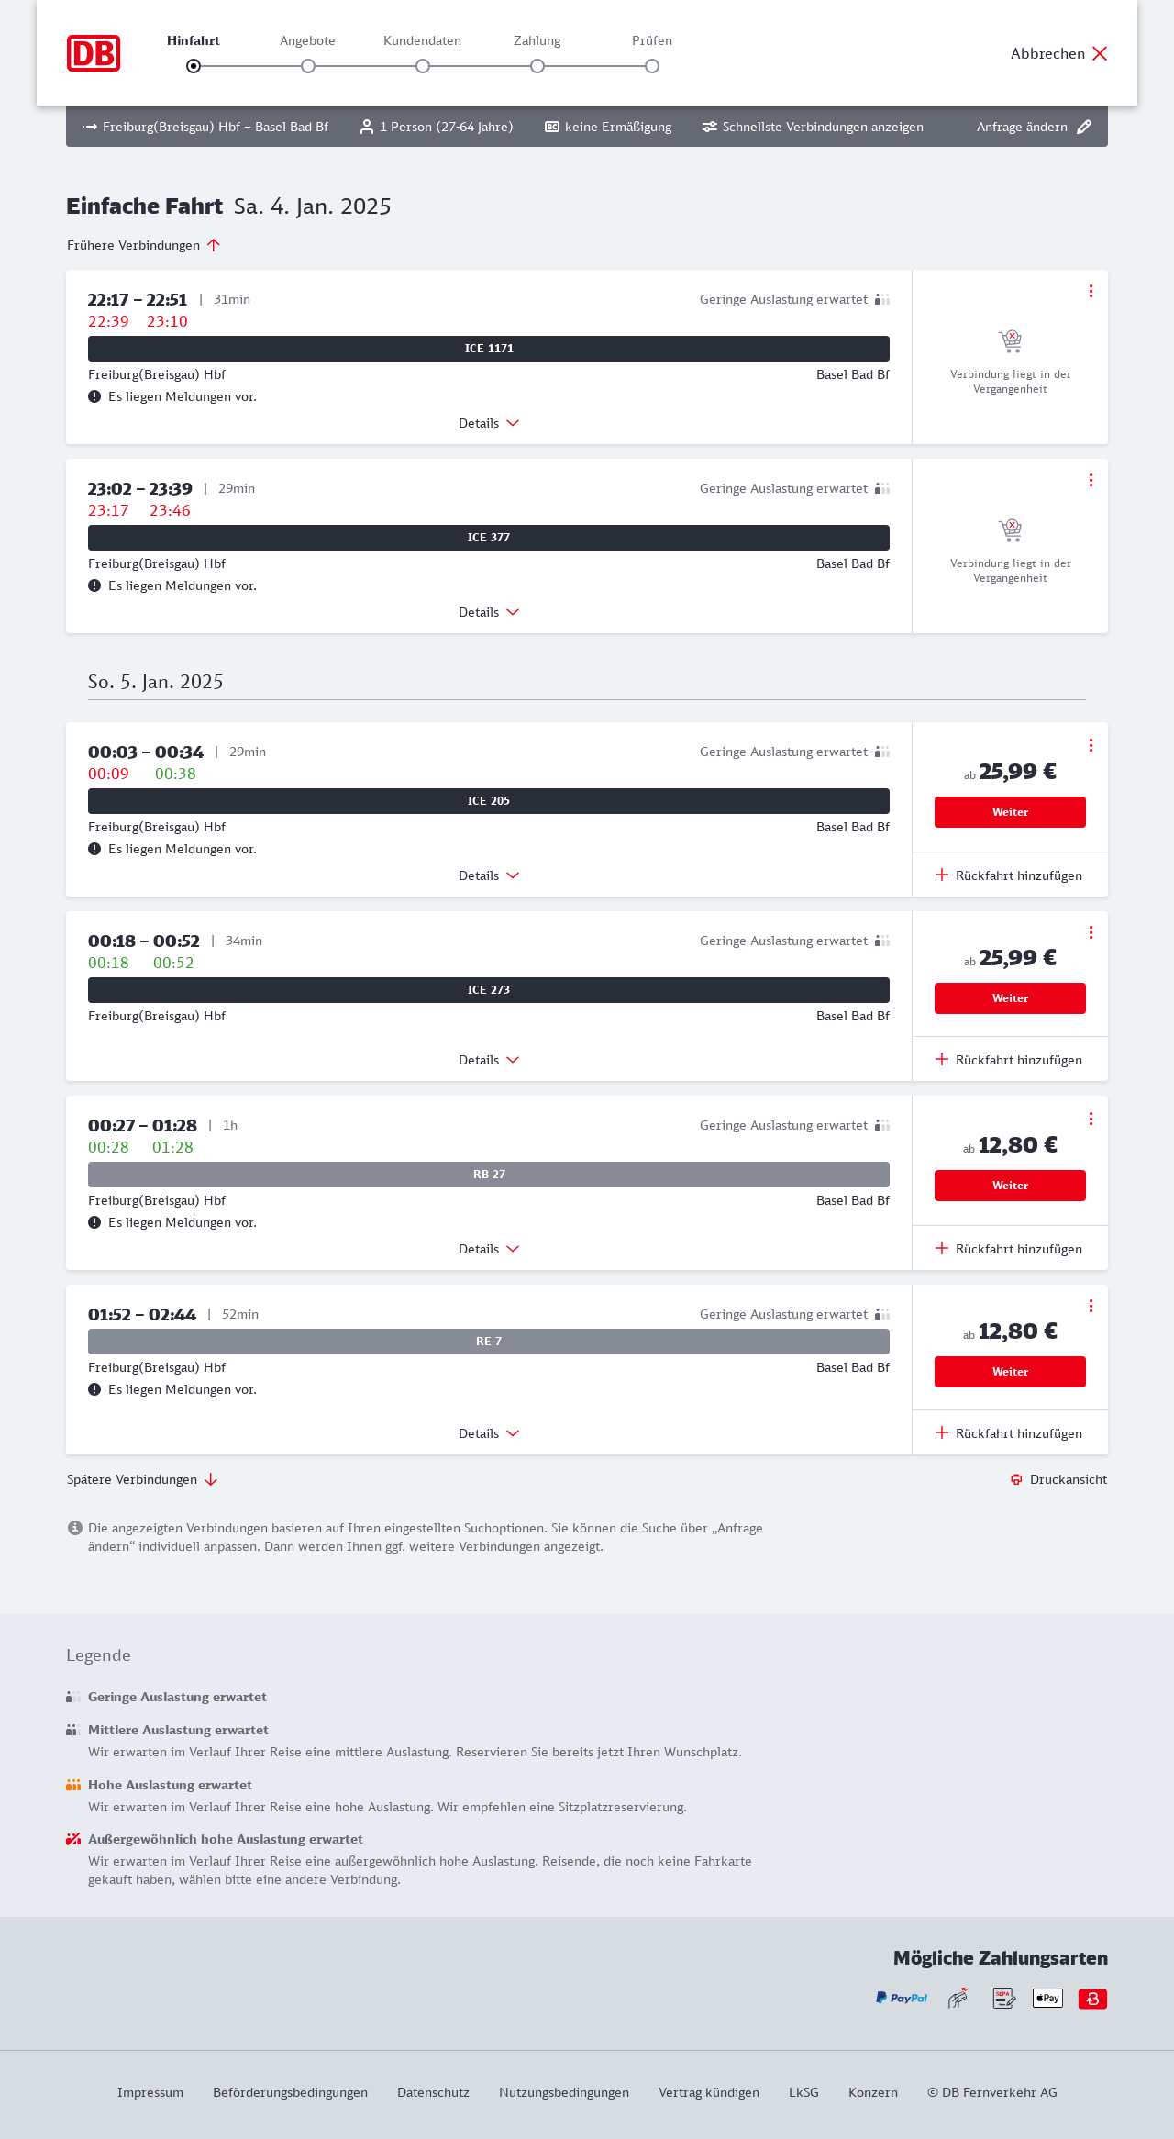Select the Angebote step circle

pos(308,66)
